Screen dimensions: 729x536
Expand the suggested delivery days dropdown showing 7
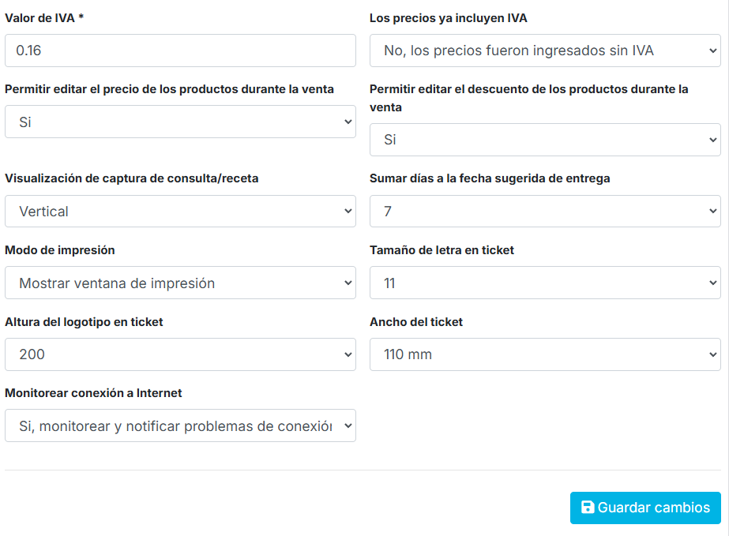tap(545, 212)
